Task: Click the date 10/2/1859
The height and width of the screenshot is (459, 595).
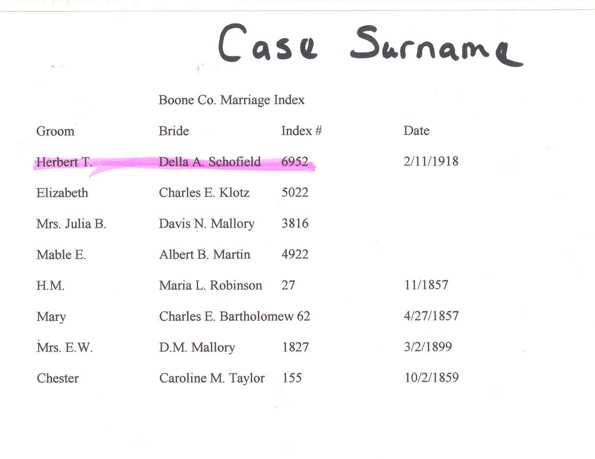Action: coord(432,378)
